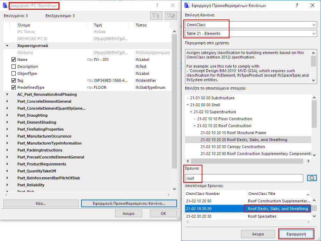Expand Pset_Reliability group
321x241 pixels.
tap(7, 185)
